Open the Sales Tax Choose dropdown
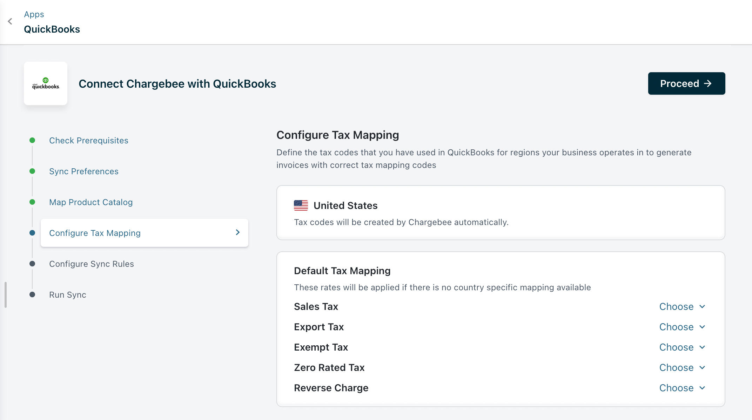The width and height of the screenshot is (752, 420). pyautogui.click(x=682, y=306)
